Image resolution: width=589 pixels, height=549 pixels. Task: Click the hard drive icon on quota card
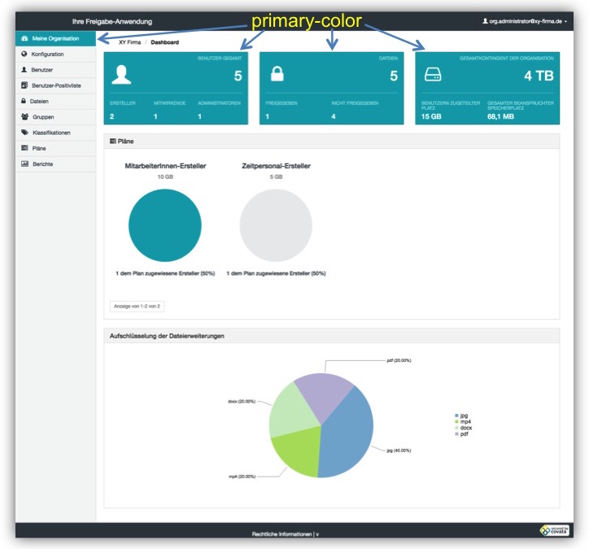pos(433,74)
